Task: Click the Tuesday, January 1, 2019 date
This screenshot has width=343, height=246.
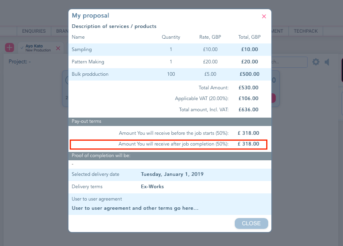Action: (x=172, y=174)
